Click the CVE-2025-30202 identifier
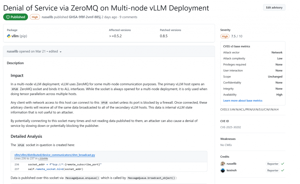The image size is (300, 184). coord(231,127)
